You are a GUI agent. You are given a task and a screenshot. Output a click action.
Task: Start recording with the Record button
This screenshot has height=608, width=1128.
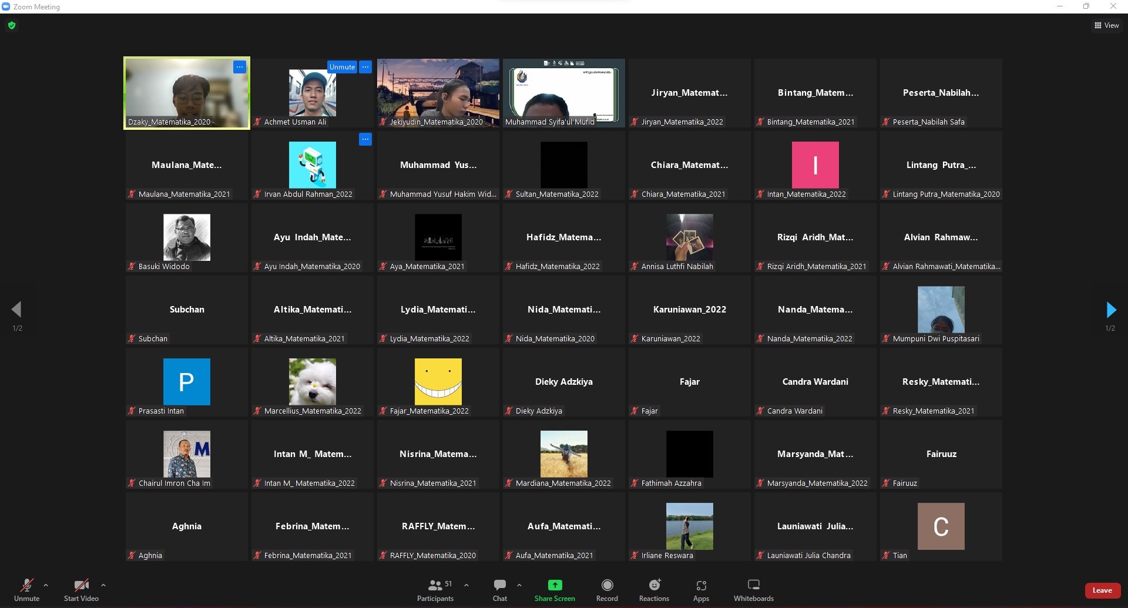coord(607,590)
